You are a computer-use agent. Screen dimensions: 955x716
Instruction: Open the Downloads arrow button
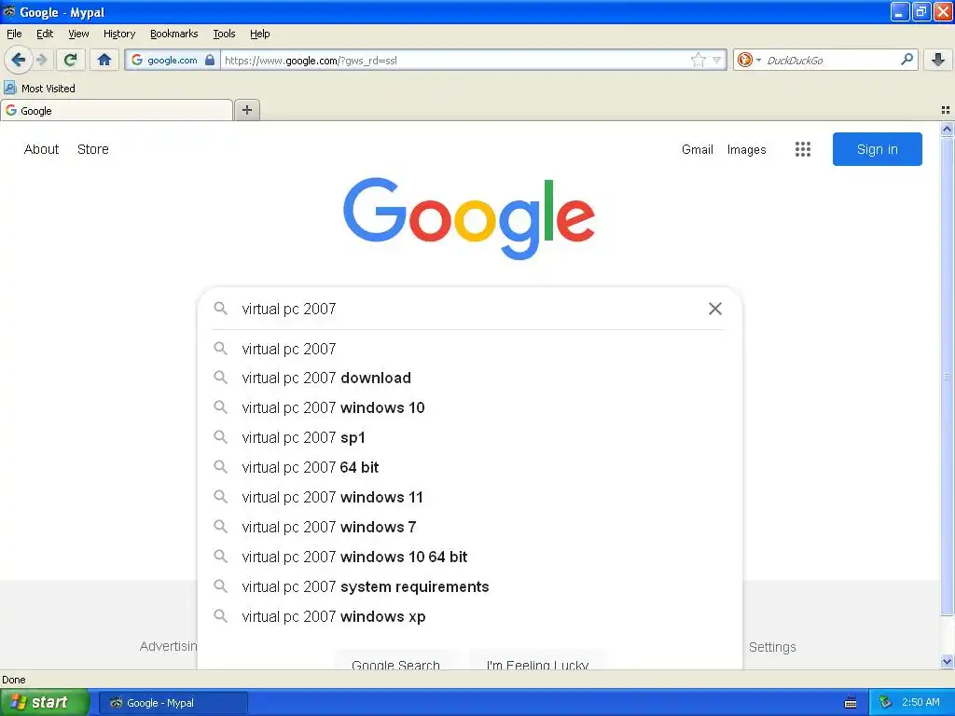938,60
